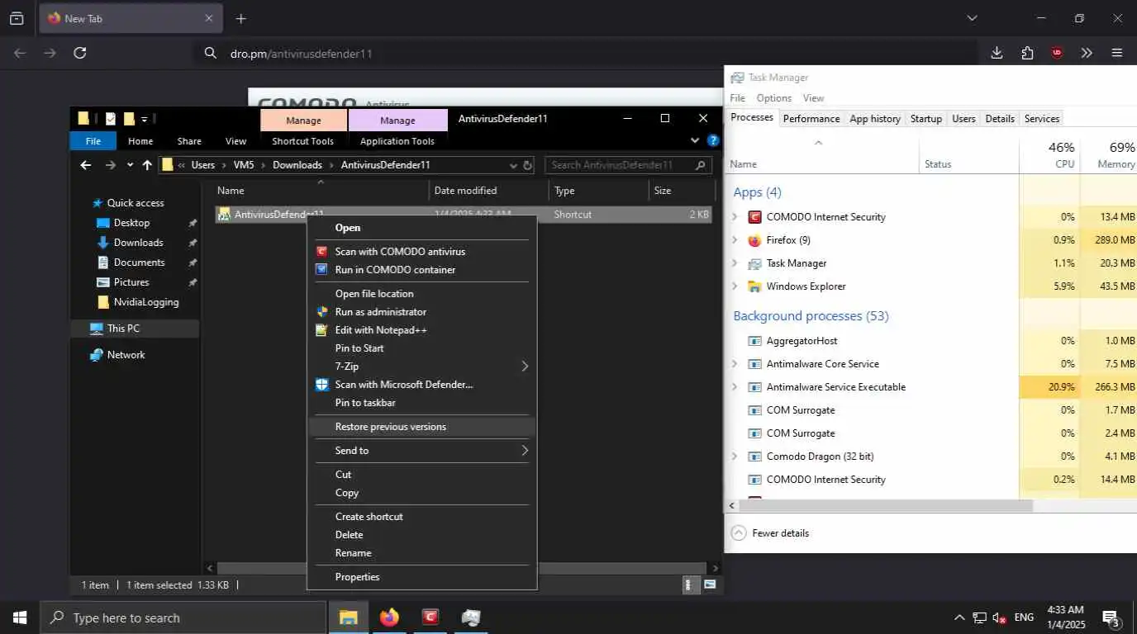The image size is (1137, 634).
Task: Open Firefox extensions puzzle icon
Action: tap(1027, 53)
